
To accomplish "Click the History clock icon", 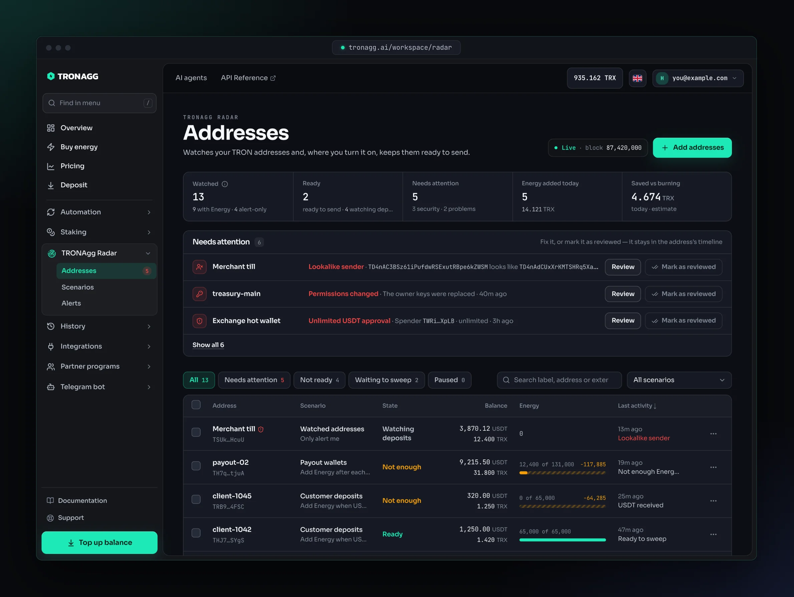I will 51,326.
